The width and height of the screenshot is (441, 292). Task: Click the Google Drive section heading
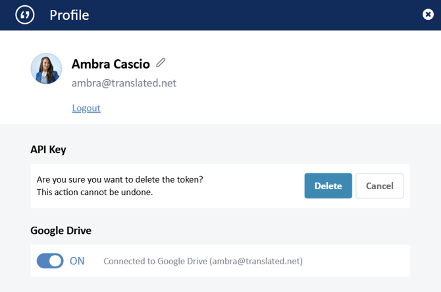(61, 231)
